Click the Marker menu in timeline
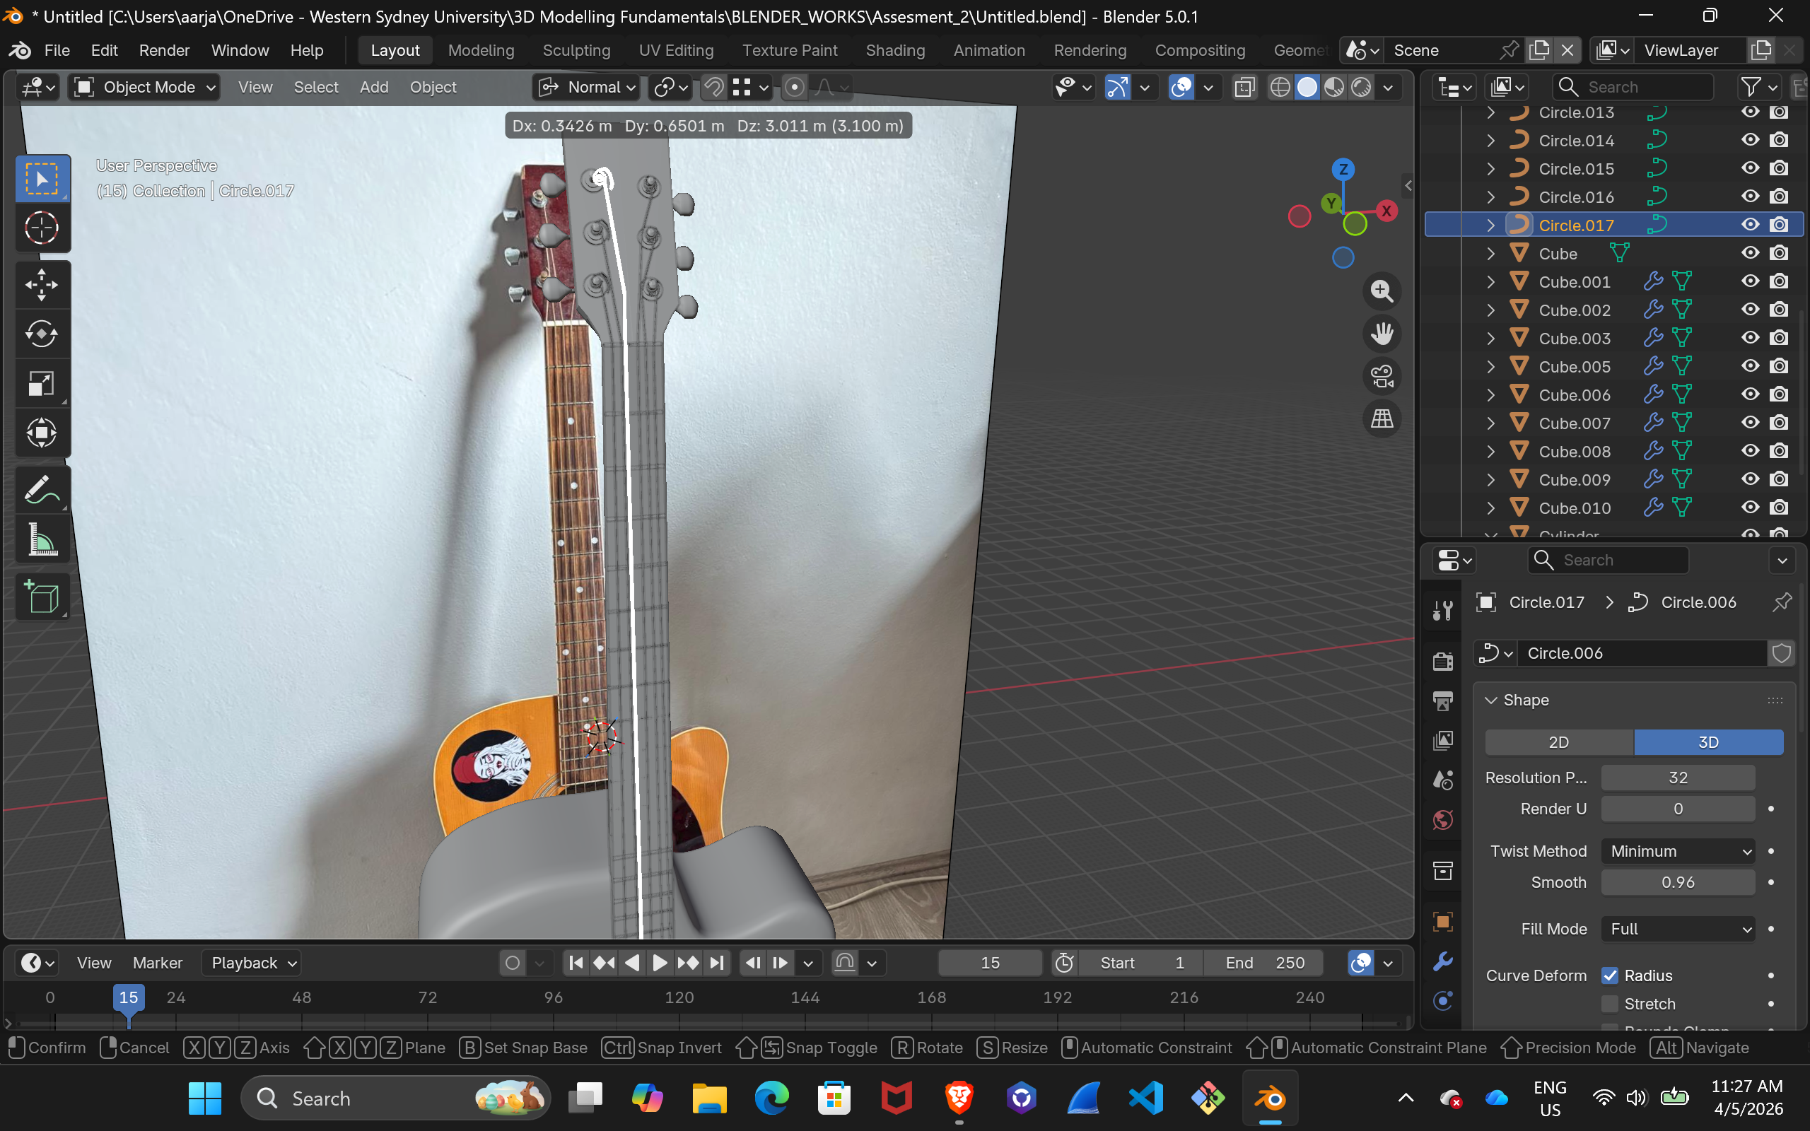Viewport: 1810px width, 1131px height. tap(157, 963)
